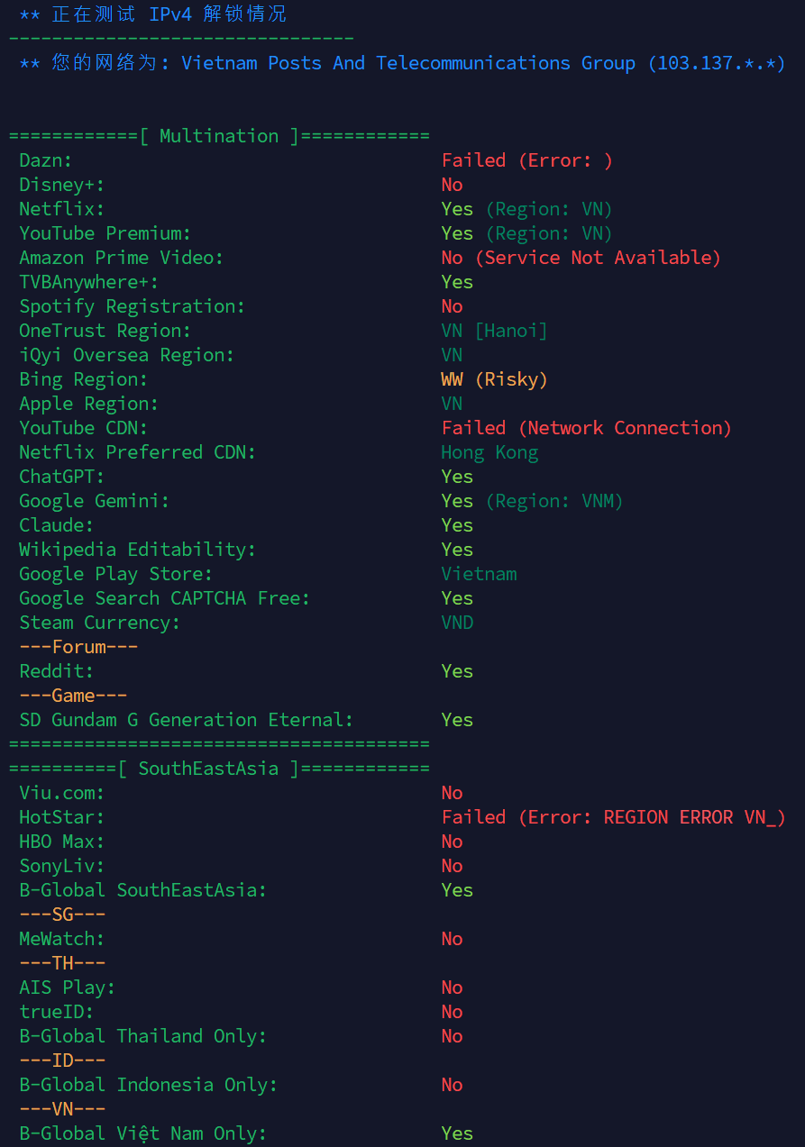Select the OneTrust Region VN [Hanoi] value
This screenshot has height=1147, width=805.
(x=494, y=331)
